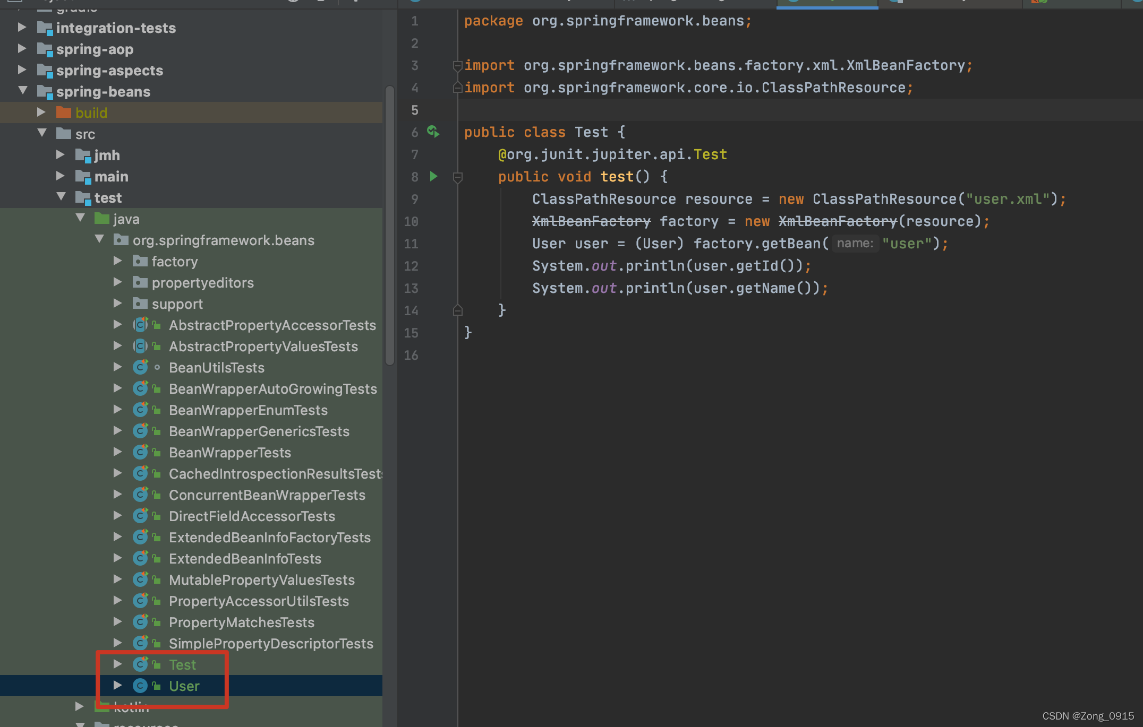This screenshot has height=727, width=1143.
Task: Click the getBean call on line 11
Action: point(791,244)
